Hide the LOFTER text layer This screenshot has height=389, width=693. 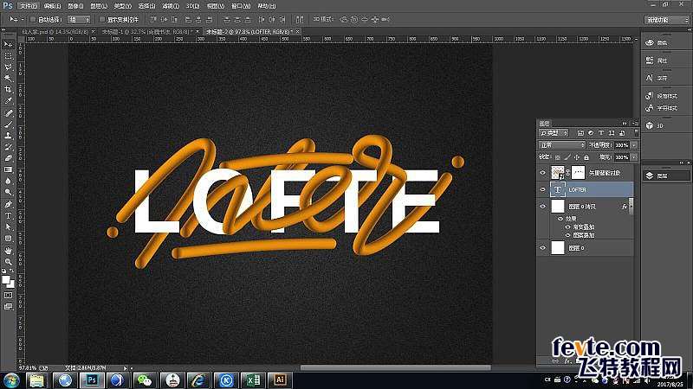543,189
